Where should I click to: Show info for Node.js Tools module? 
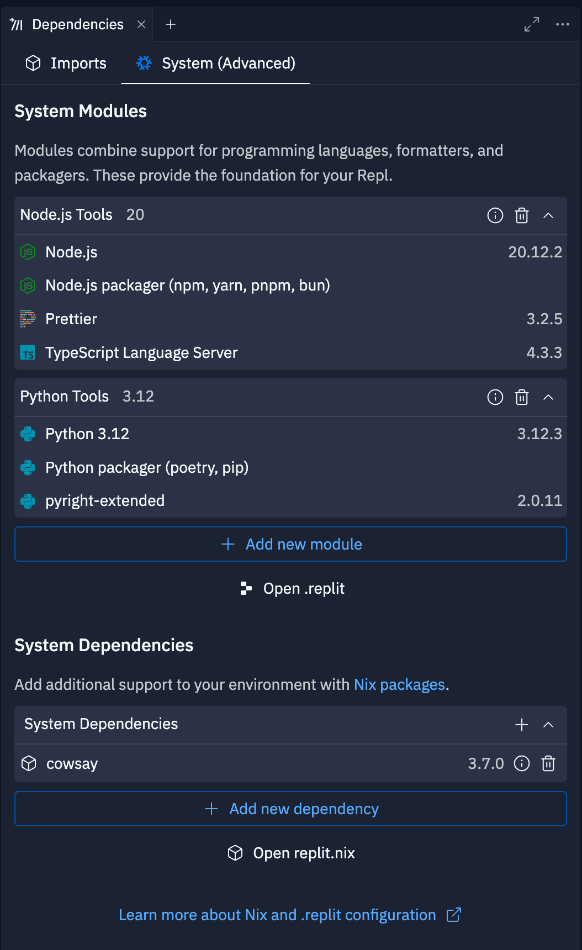pos(495,215)
